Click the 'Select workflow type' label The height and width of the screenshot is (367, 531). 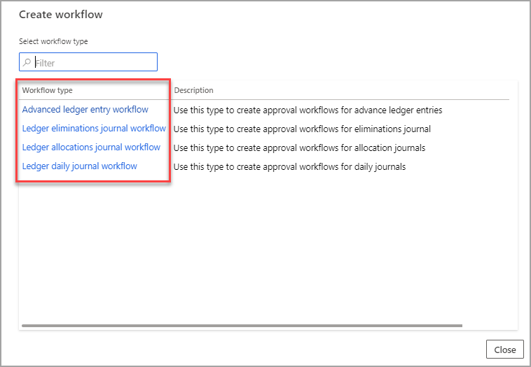tap(53, 41)
